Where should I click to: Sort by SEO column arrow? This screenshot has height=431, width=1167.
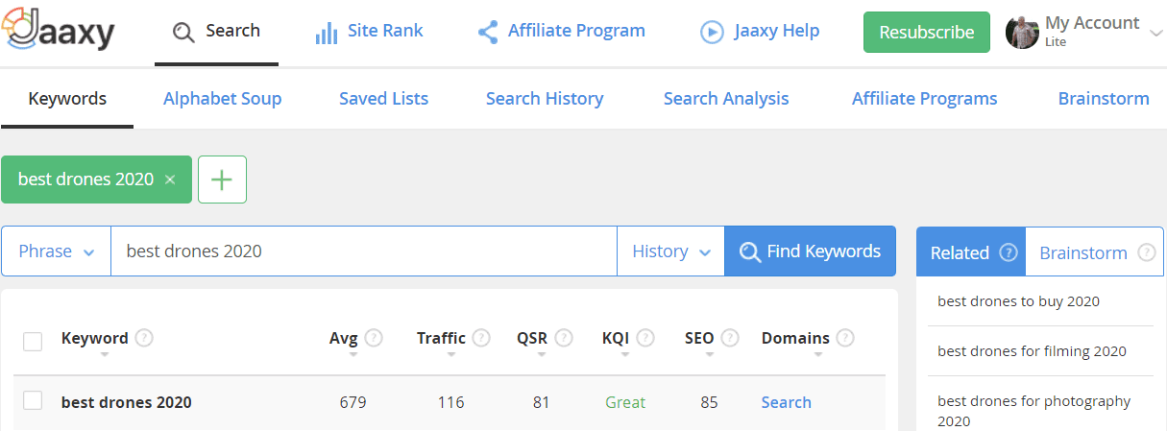pos(709,355)
